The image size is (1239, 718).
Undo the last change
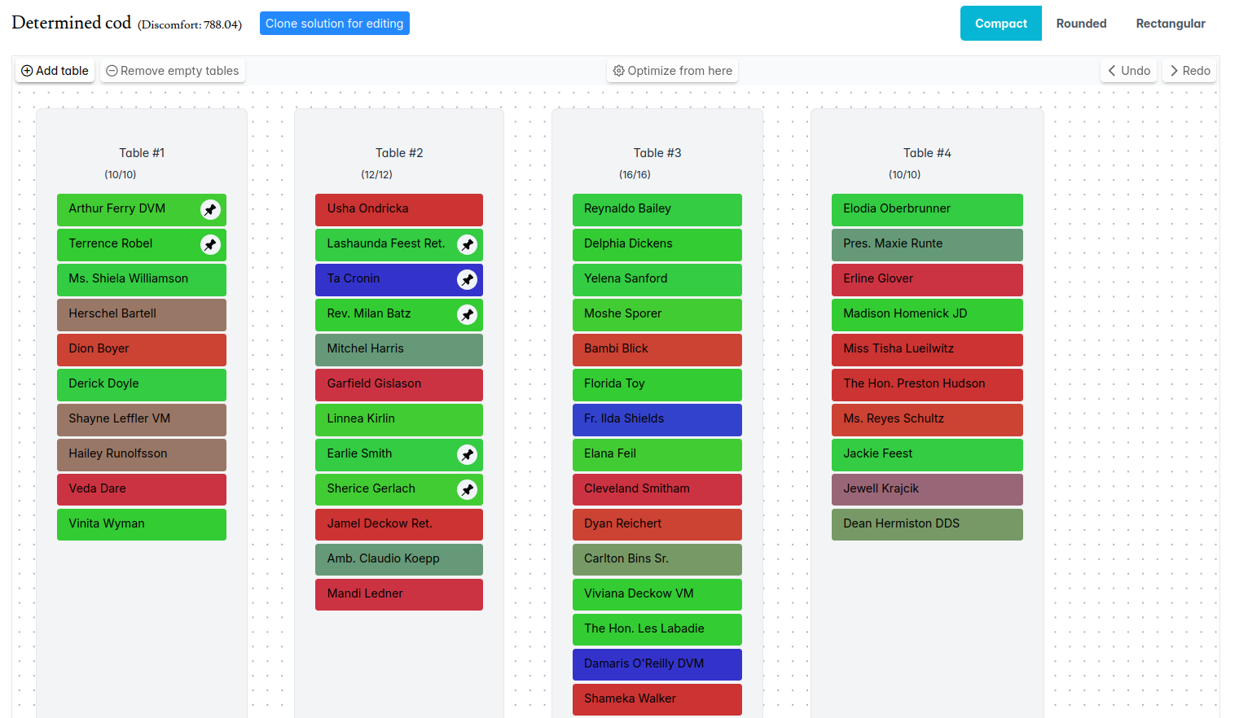(1129, 71)
